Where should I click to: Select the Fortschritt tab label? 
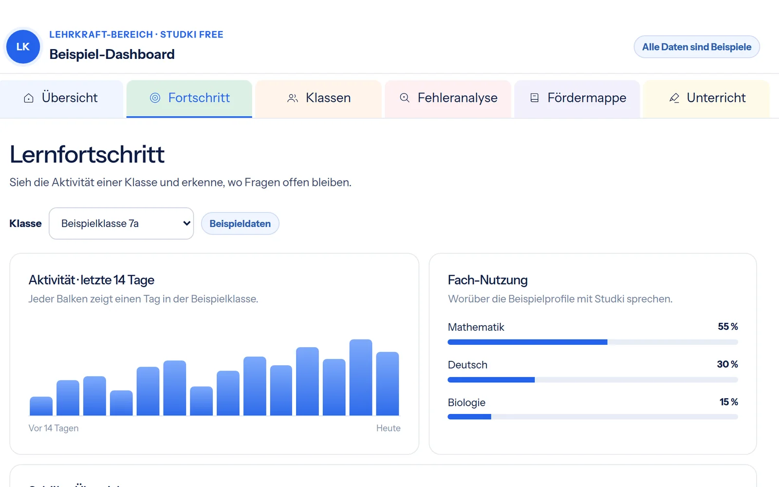pyautogui.click(x=199, y=98)
